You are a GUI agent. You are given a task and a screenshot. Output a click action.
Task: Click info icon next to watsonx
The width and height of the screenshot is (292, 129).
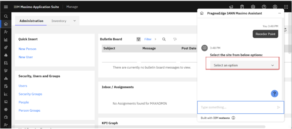233,118
